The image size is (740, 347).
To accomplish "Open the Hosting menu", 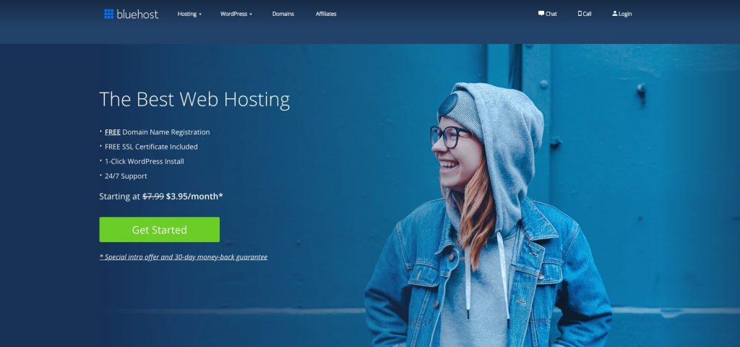I will 186,14.
